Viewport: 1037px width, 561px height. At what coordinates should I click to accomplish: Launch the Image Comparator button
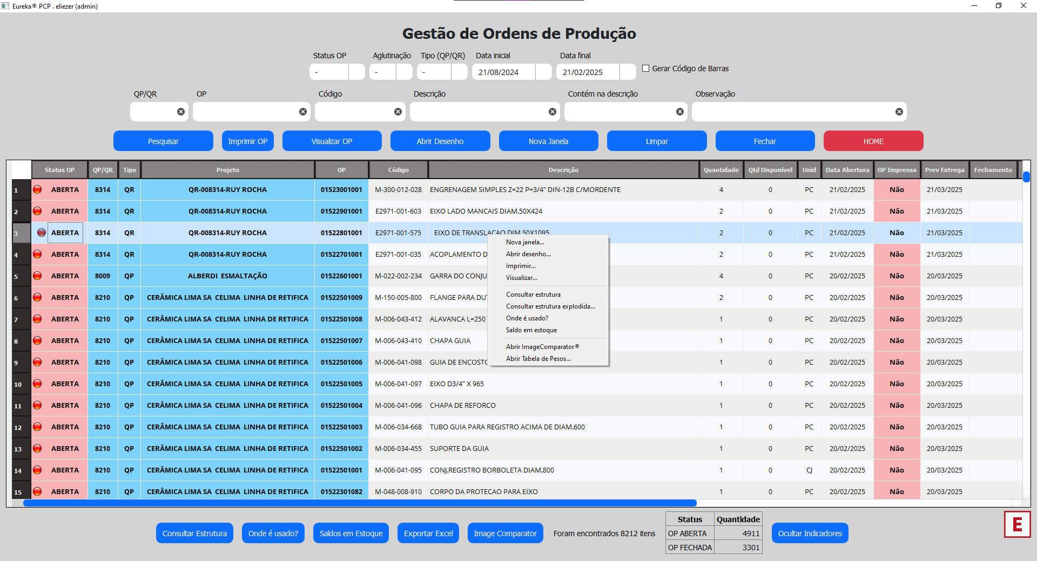pyautogui.click(x=506, y=533)
